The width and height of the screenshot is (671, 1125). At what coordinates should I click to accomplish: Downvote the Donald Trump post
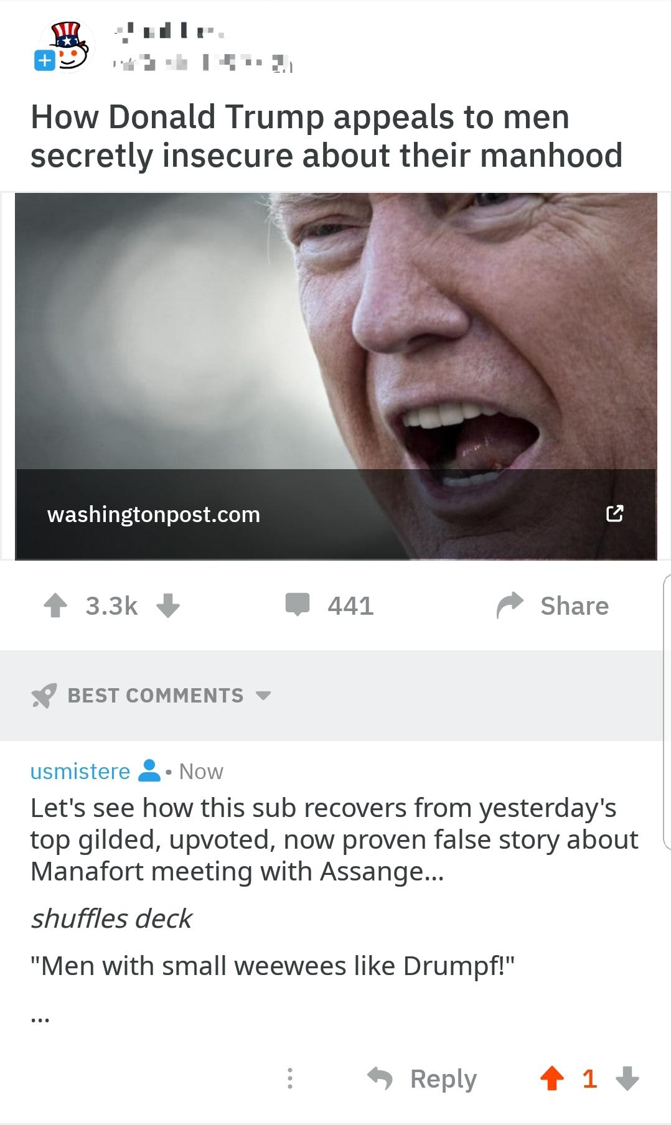click(x=168, y=606)
